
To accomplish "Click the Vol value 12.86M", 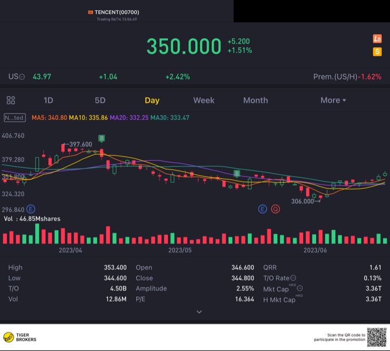I will coord(116,299).
